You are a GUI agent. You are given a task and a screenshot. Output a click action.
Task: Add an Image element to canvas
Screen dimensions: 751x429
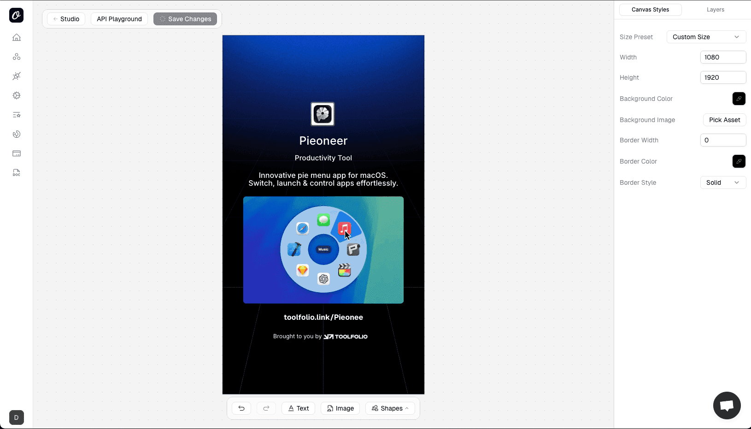click(x=340, y=408)
